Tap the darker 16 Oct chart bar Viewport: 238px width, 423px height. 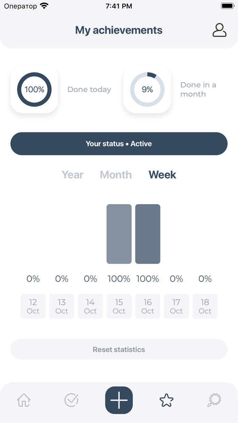coord(148,234)
